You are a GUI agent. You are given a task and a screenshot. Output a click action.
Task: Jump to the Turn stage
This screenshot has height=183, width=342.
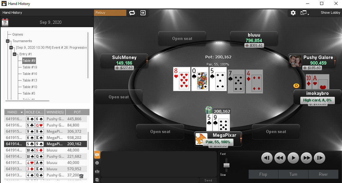pyautogui.click(x=293, y=174)
